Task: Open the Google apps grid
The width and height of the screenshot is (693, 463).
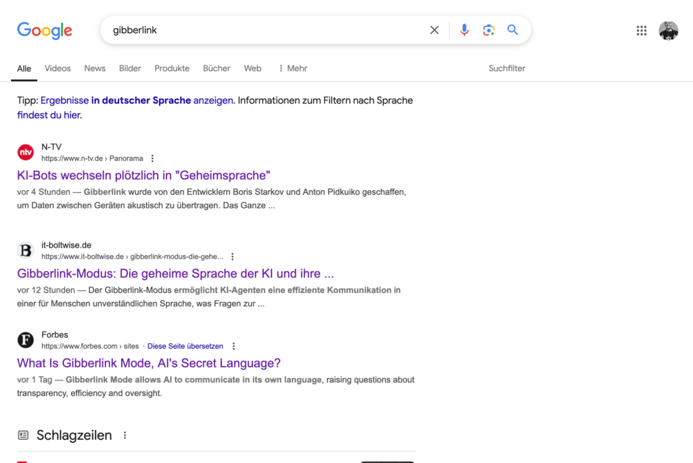Action: 642,30
